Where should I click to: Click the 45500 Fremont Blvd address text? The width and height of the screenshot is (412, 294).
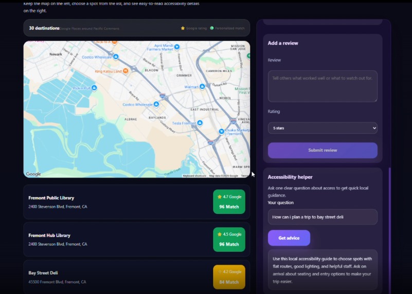(57, 282)
